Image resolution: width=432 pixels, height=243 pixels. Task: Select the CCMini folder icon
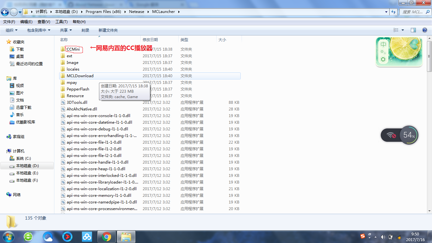(x=63, y=49)
